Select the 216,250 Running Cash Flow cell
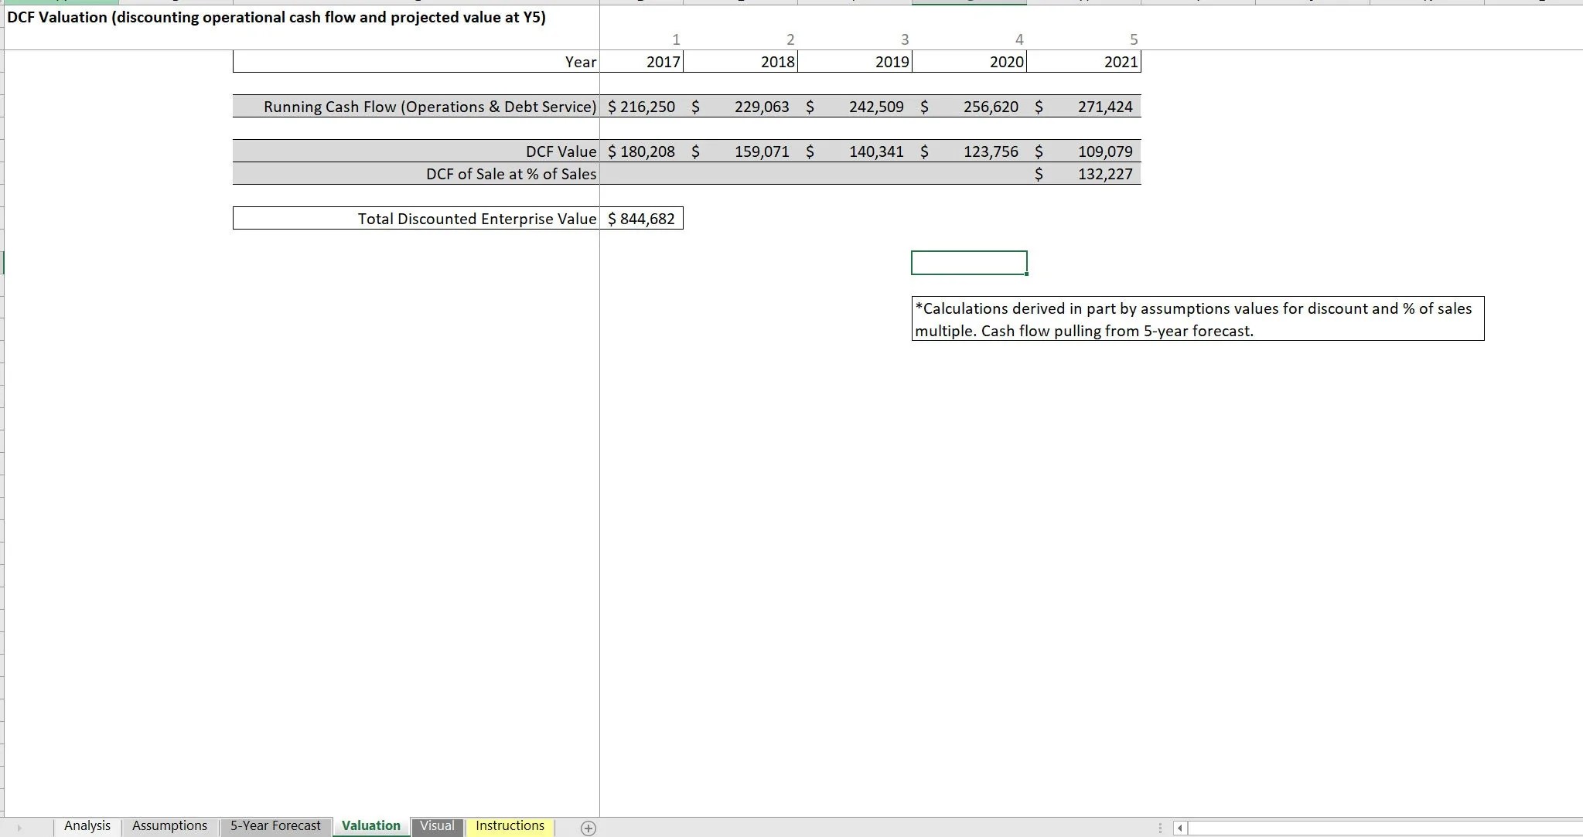Image resolution: width=1583 pixels, height=837 pixels. [x=641, y=107]
